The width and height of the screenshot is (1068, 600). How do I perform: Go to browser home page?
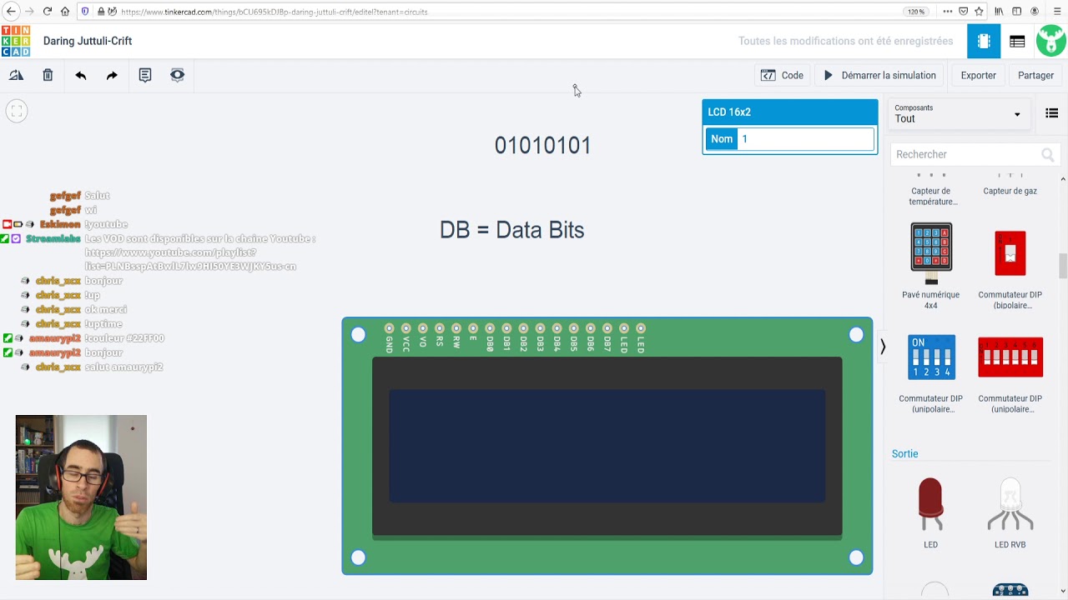coord(65,12)
